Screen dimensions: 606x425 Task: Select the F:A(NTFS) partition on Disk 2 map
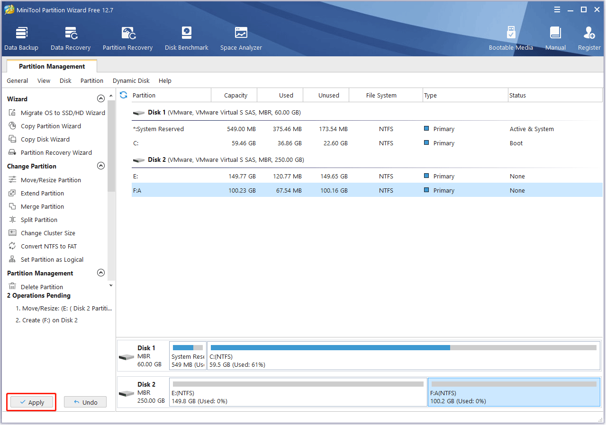pos(513,392)
